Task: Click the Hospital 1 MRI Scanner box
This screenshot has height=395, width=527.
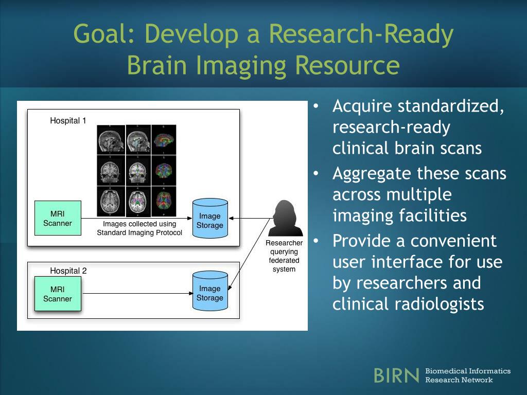Action: 58,218
